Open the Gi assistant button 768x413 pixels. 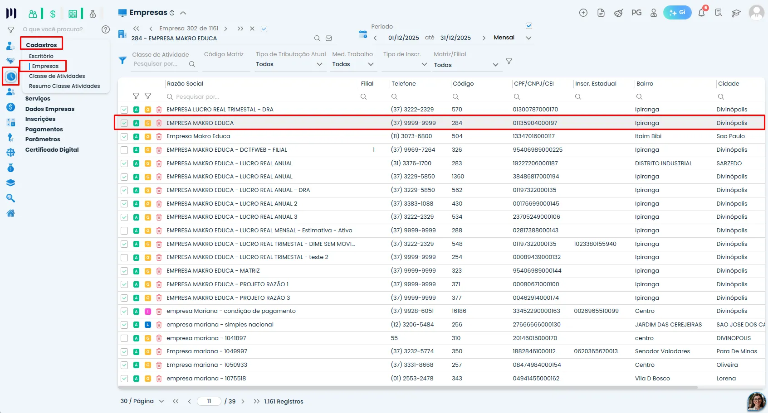coord(677,13)
